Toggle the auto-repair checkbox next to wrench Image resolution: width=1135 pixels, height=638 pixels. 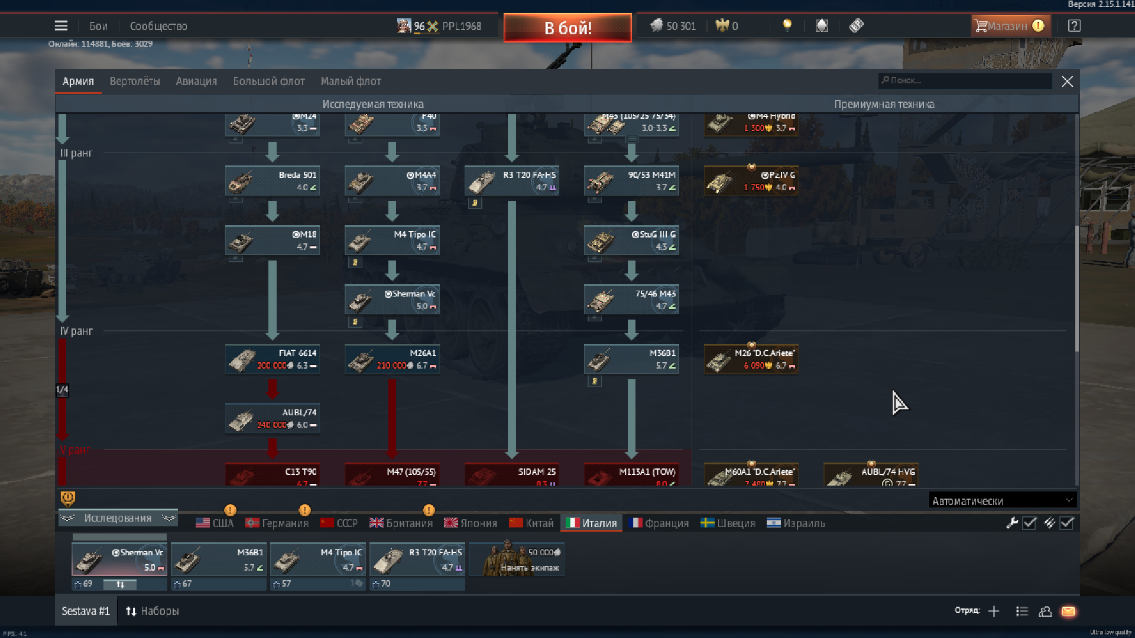tap(1029, 523)
